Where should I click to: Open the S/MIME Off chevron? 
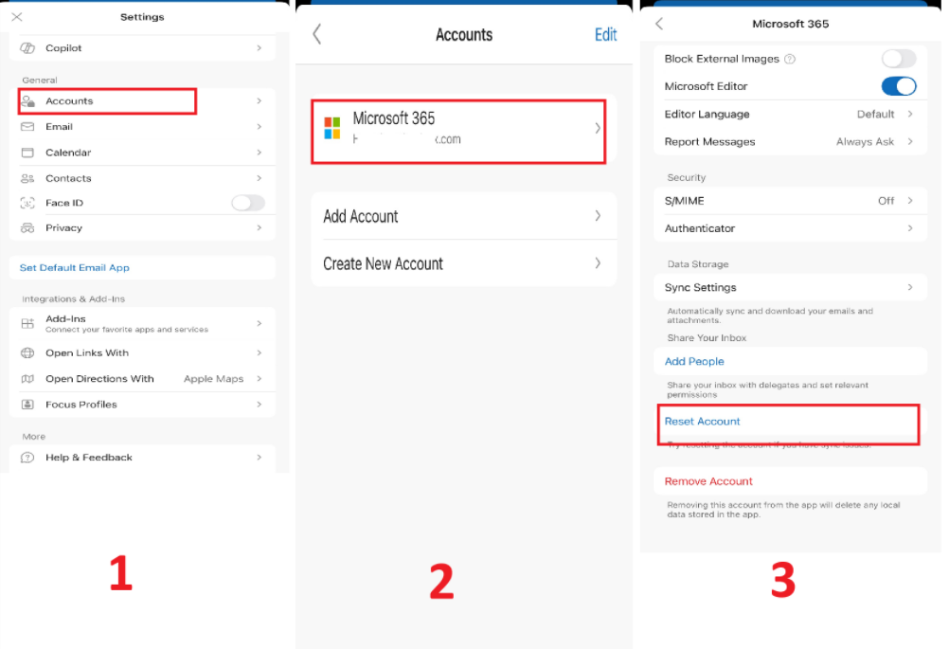click(x=909, y=201)
